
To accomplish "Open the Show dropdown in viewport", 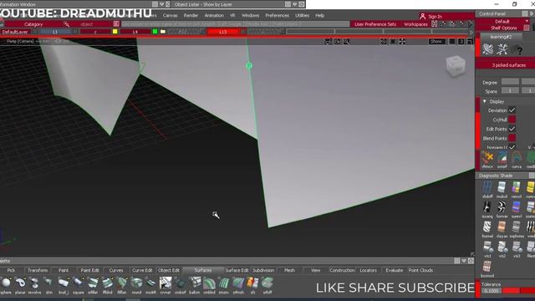I will coord(436,41).
